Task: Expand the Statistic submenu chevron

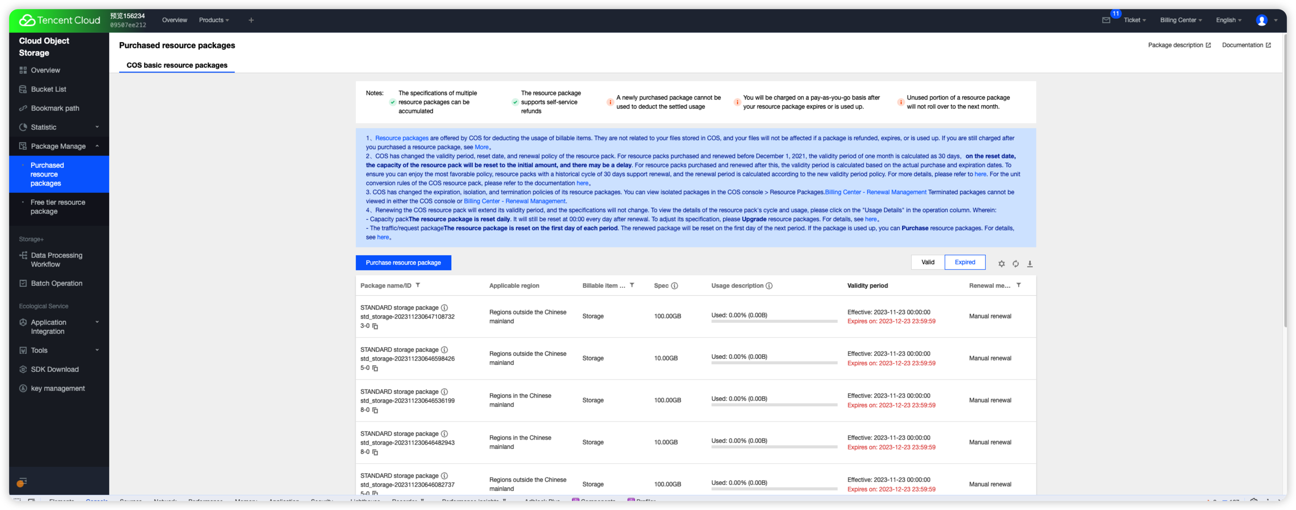Action: pyautogui.click(x=97, y=127)
